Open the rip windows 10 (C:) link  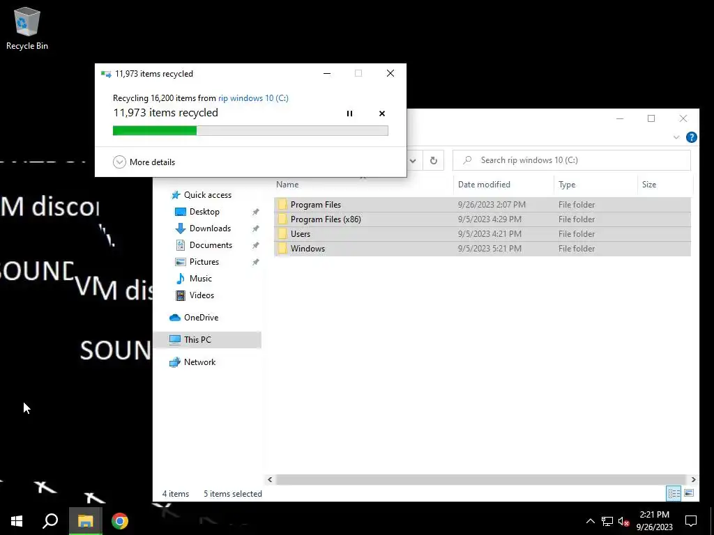click(253, 98)
